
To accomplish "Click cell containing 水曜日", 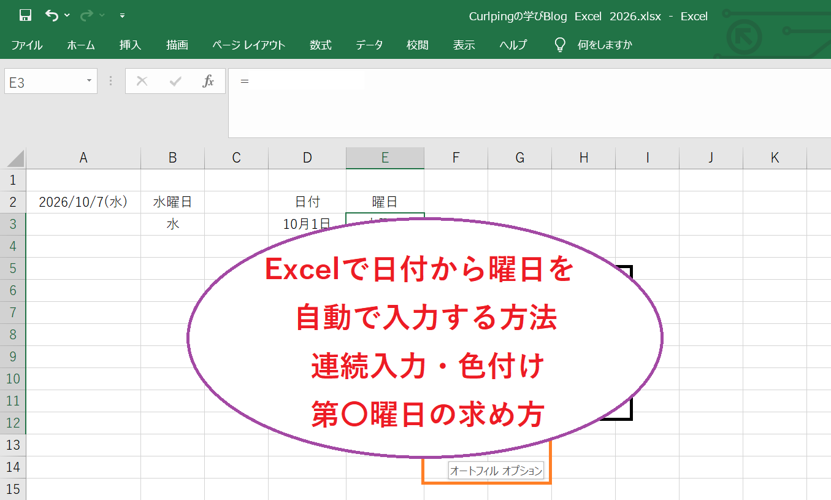I will [x=173, y=202].
